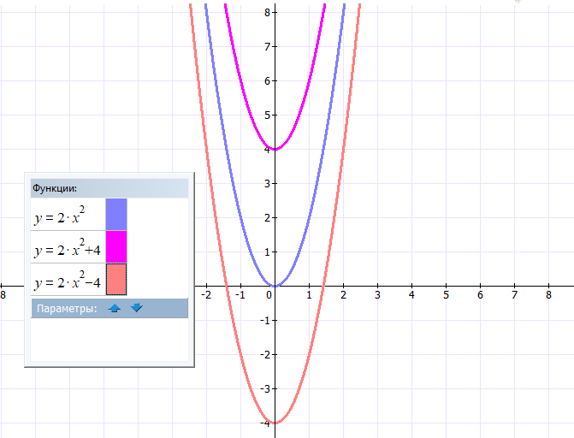574x438 pixels.
Task: Click the y-axis label 6
Action: coord(267,80)
